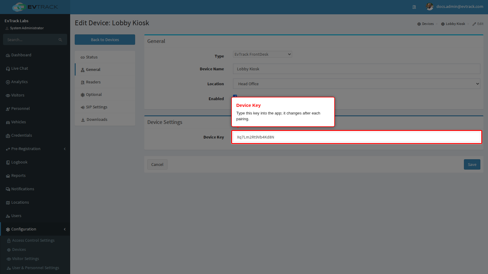Click the System Administrator role text
Viewport: 488px width, 274px height.
pos(27,28)
